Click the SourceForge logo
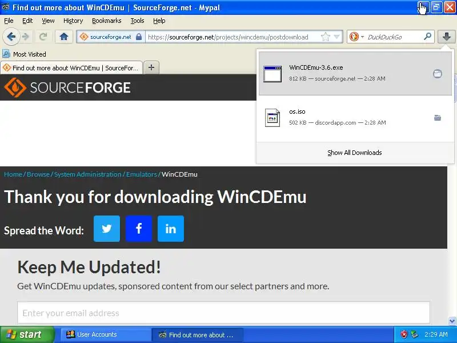457x343 pixels. (67, 87)
